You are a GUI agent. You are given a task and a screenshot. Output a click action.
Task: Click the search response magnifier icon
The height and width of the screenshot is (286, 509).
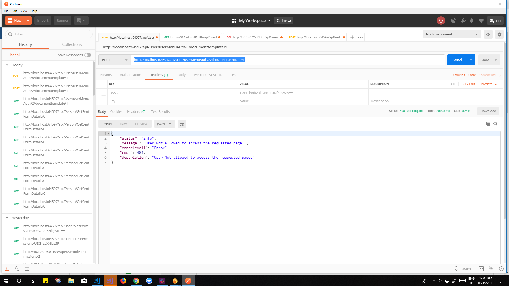pyautogui.click(x=495, y=124)
